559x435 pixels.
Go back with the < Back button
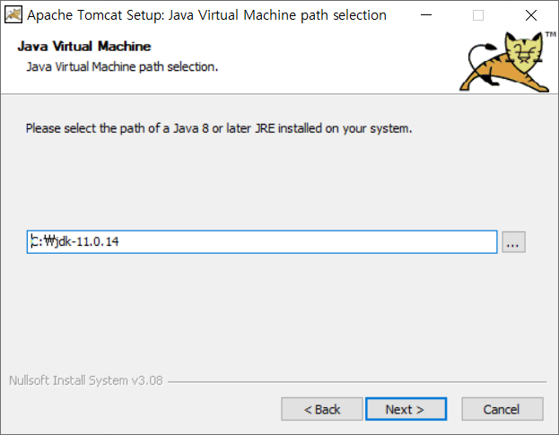322,409
